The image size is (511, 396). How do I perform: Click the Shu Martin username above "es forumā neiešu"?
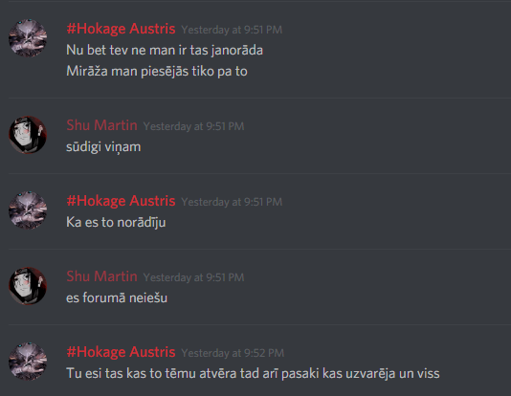101,276
